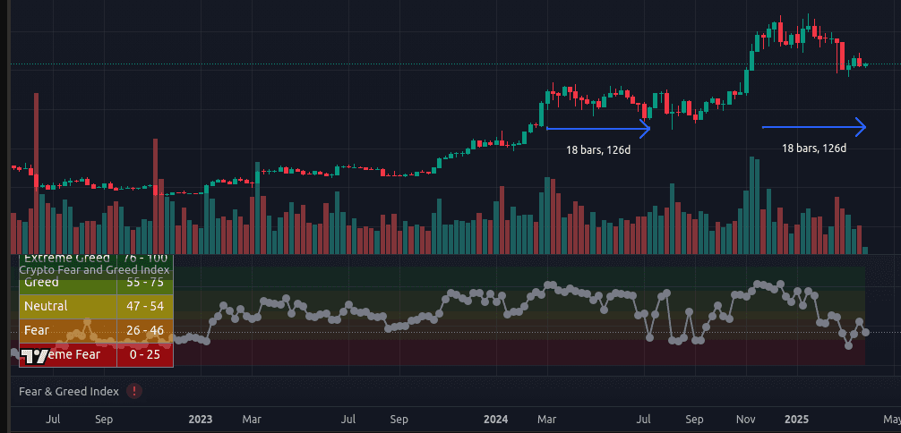Select the Fear & Greed Index indicator title
The width and height of the screenshot is (901, 433).
click(x=69, y=392)
